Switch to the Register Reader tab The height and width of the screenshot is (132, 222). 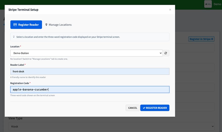[x=26, y=25]
